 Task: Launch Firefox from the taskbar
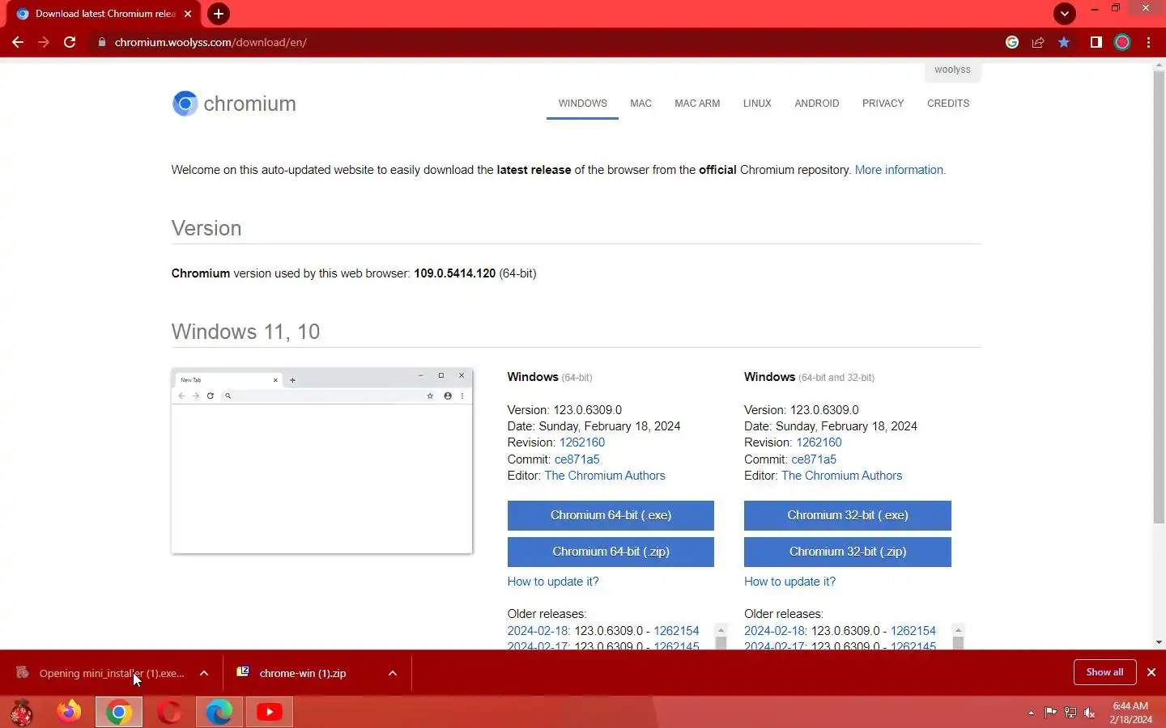(x=69, y=712)
